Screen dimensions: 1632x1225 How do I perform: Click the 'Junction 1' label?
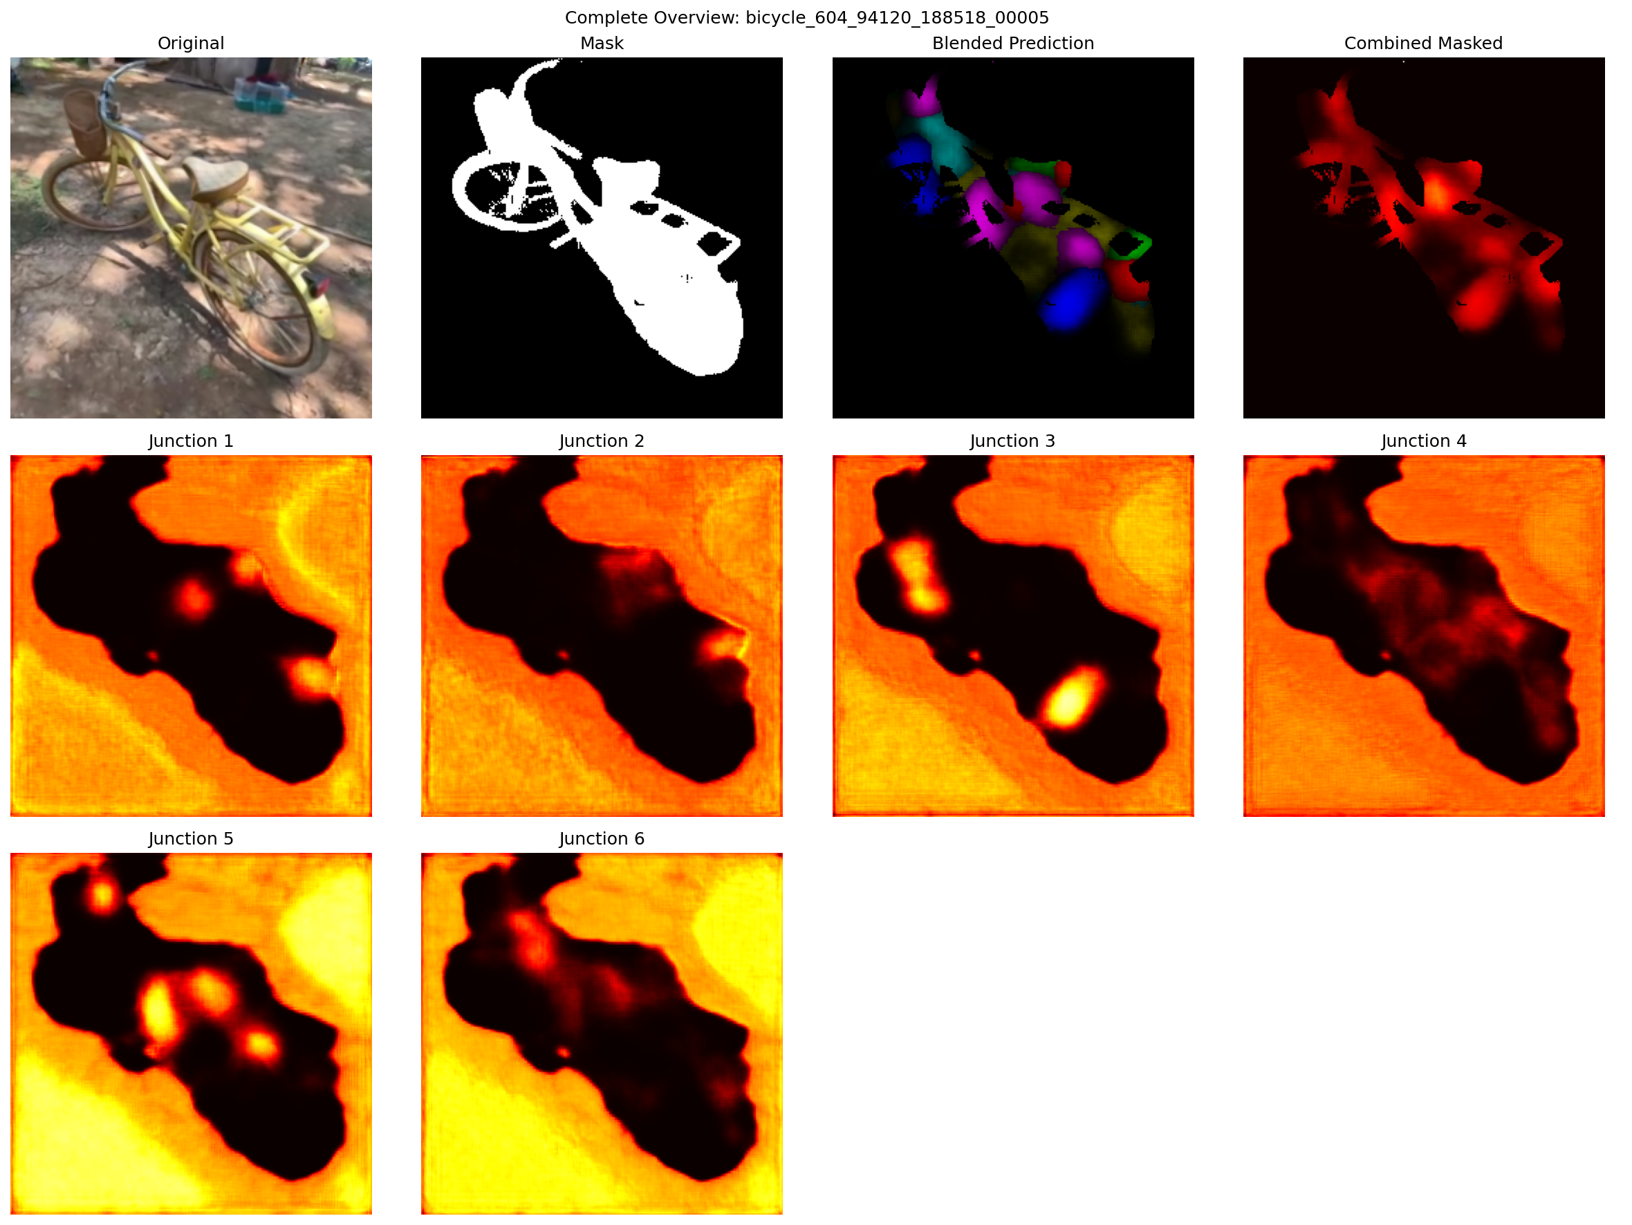coord(191,441)
